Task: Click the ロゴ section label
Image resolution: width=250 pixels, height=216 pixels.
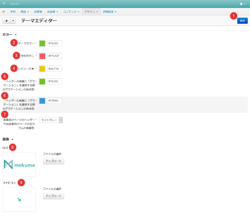Action: click(x=5, y=148)
